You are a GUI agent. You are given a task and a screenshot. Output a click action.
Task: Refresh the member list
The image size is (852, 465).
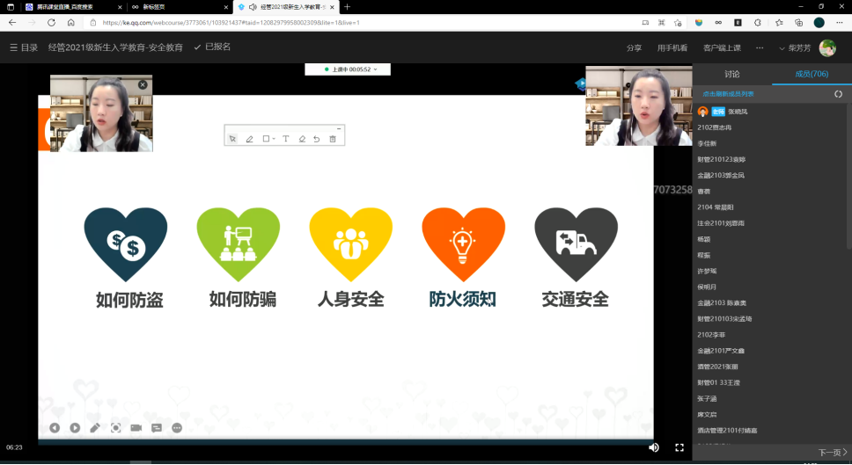(838, 94)
